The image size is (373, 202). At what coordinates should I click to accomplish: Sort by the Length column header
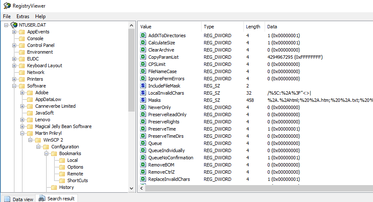[x=253, y=27]
